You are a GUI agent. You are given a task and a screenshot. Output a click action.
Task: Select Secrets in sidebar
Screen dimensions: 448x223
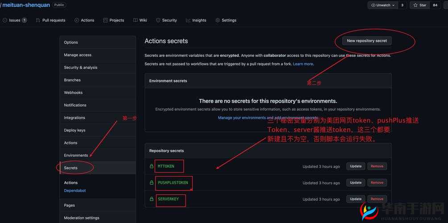click(98, 168)
